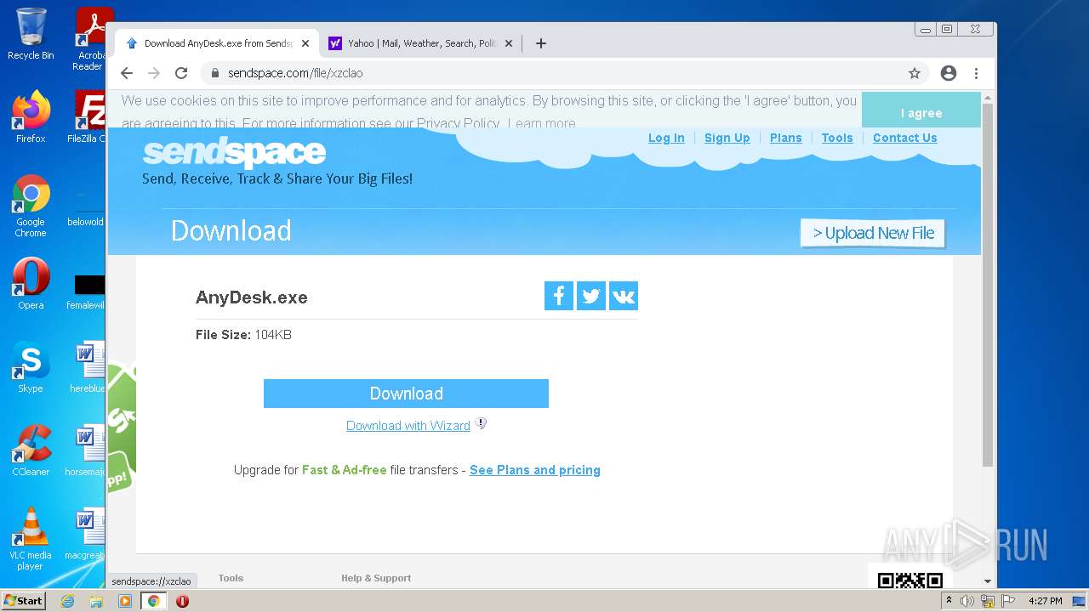Bookmark this page with the star

[915, 73]
